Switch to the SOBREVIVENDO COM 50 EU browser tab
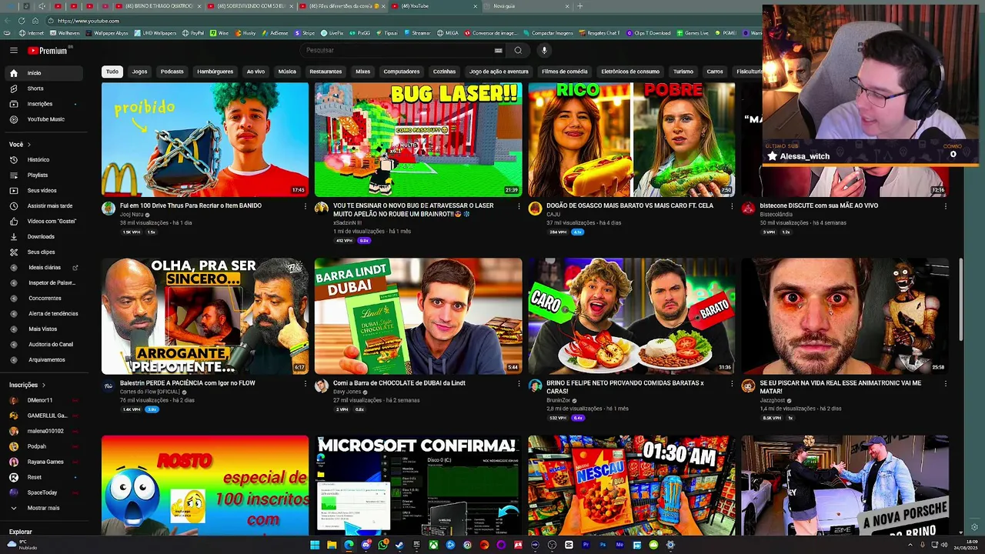Screen dimensions: 985x554 coord(250,6)
